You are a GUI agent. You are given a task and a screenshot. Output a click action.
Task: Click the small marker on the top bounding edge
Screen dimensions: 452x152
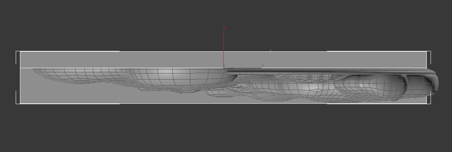(270, 51)
